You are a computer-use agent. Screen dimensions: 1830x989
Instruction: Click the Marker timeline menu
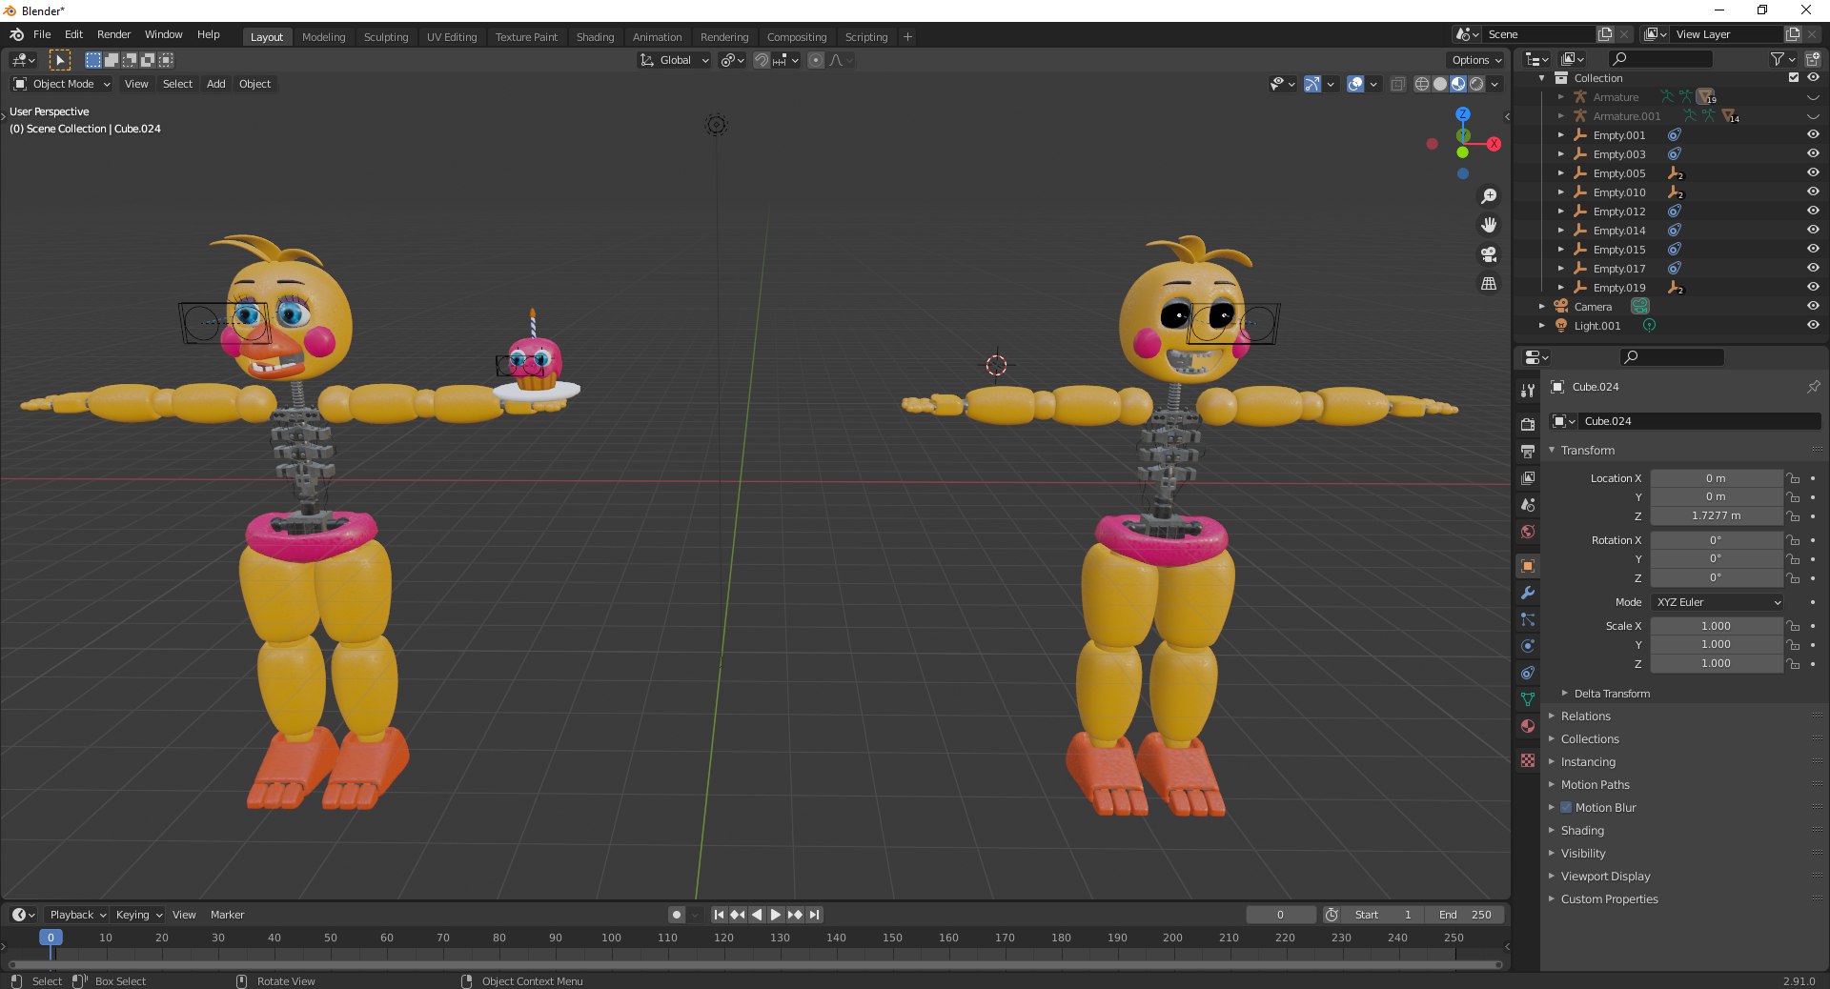coord(227,915)
